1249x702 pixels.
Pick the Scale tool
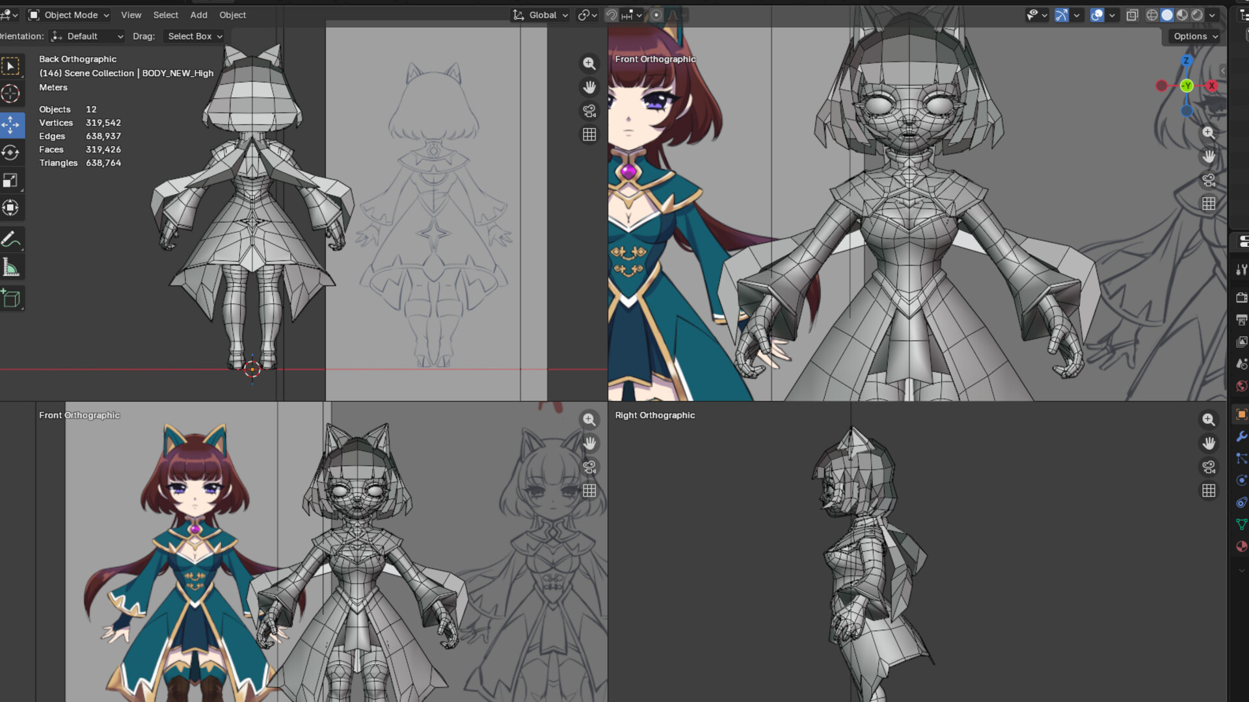(10, 180)
